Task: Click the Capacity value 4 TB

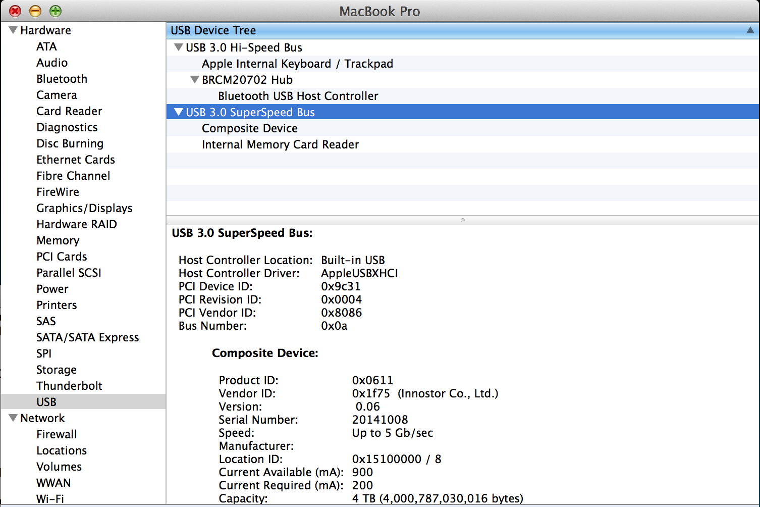Action: pos(438,498)
